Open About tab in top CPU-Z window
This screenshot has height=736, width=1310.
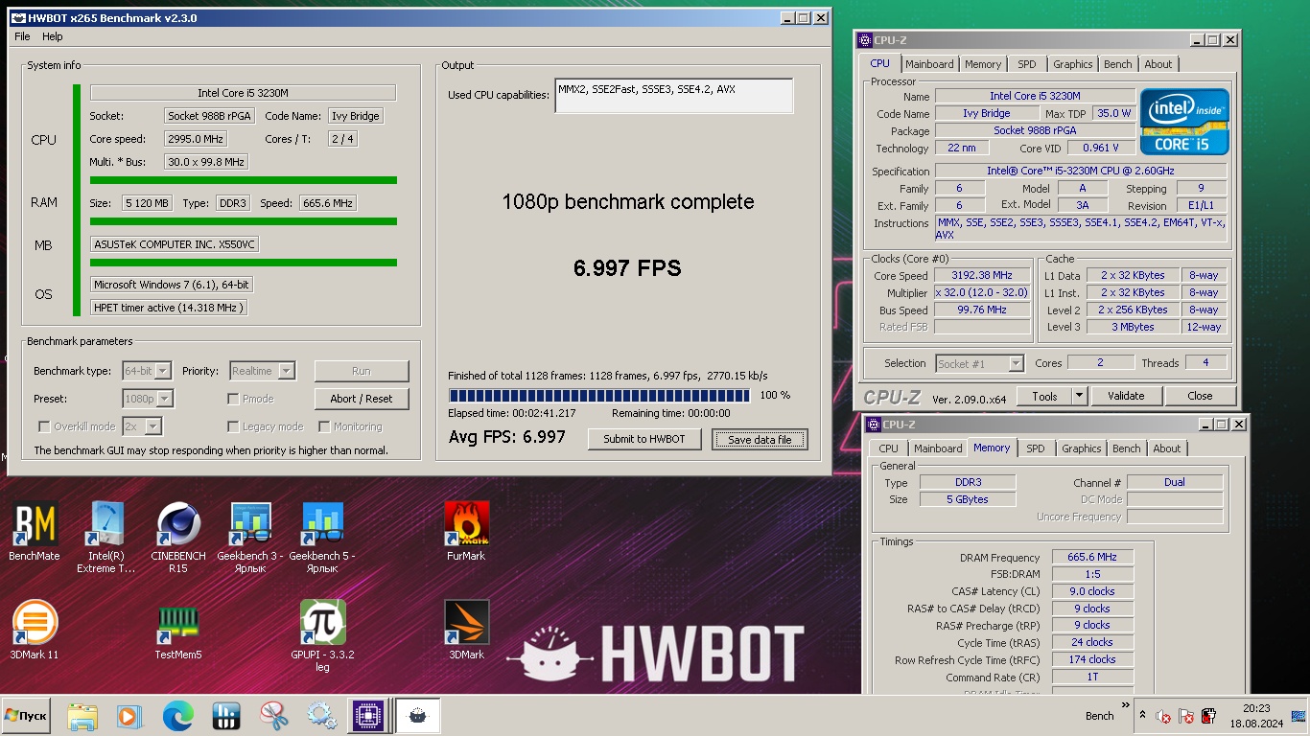pos(1158,64)
